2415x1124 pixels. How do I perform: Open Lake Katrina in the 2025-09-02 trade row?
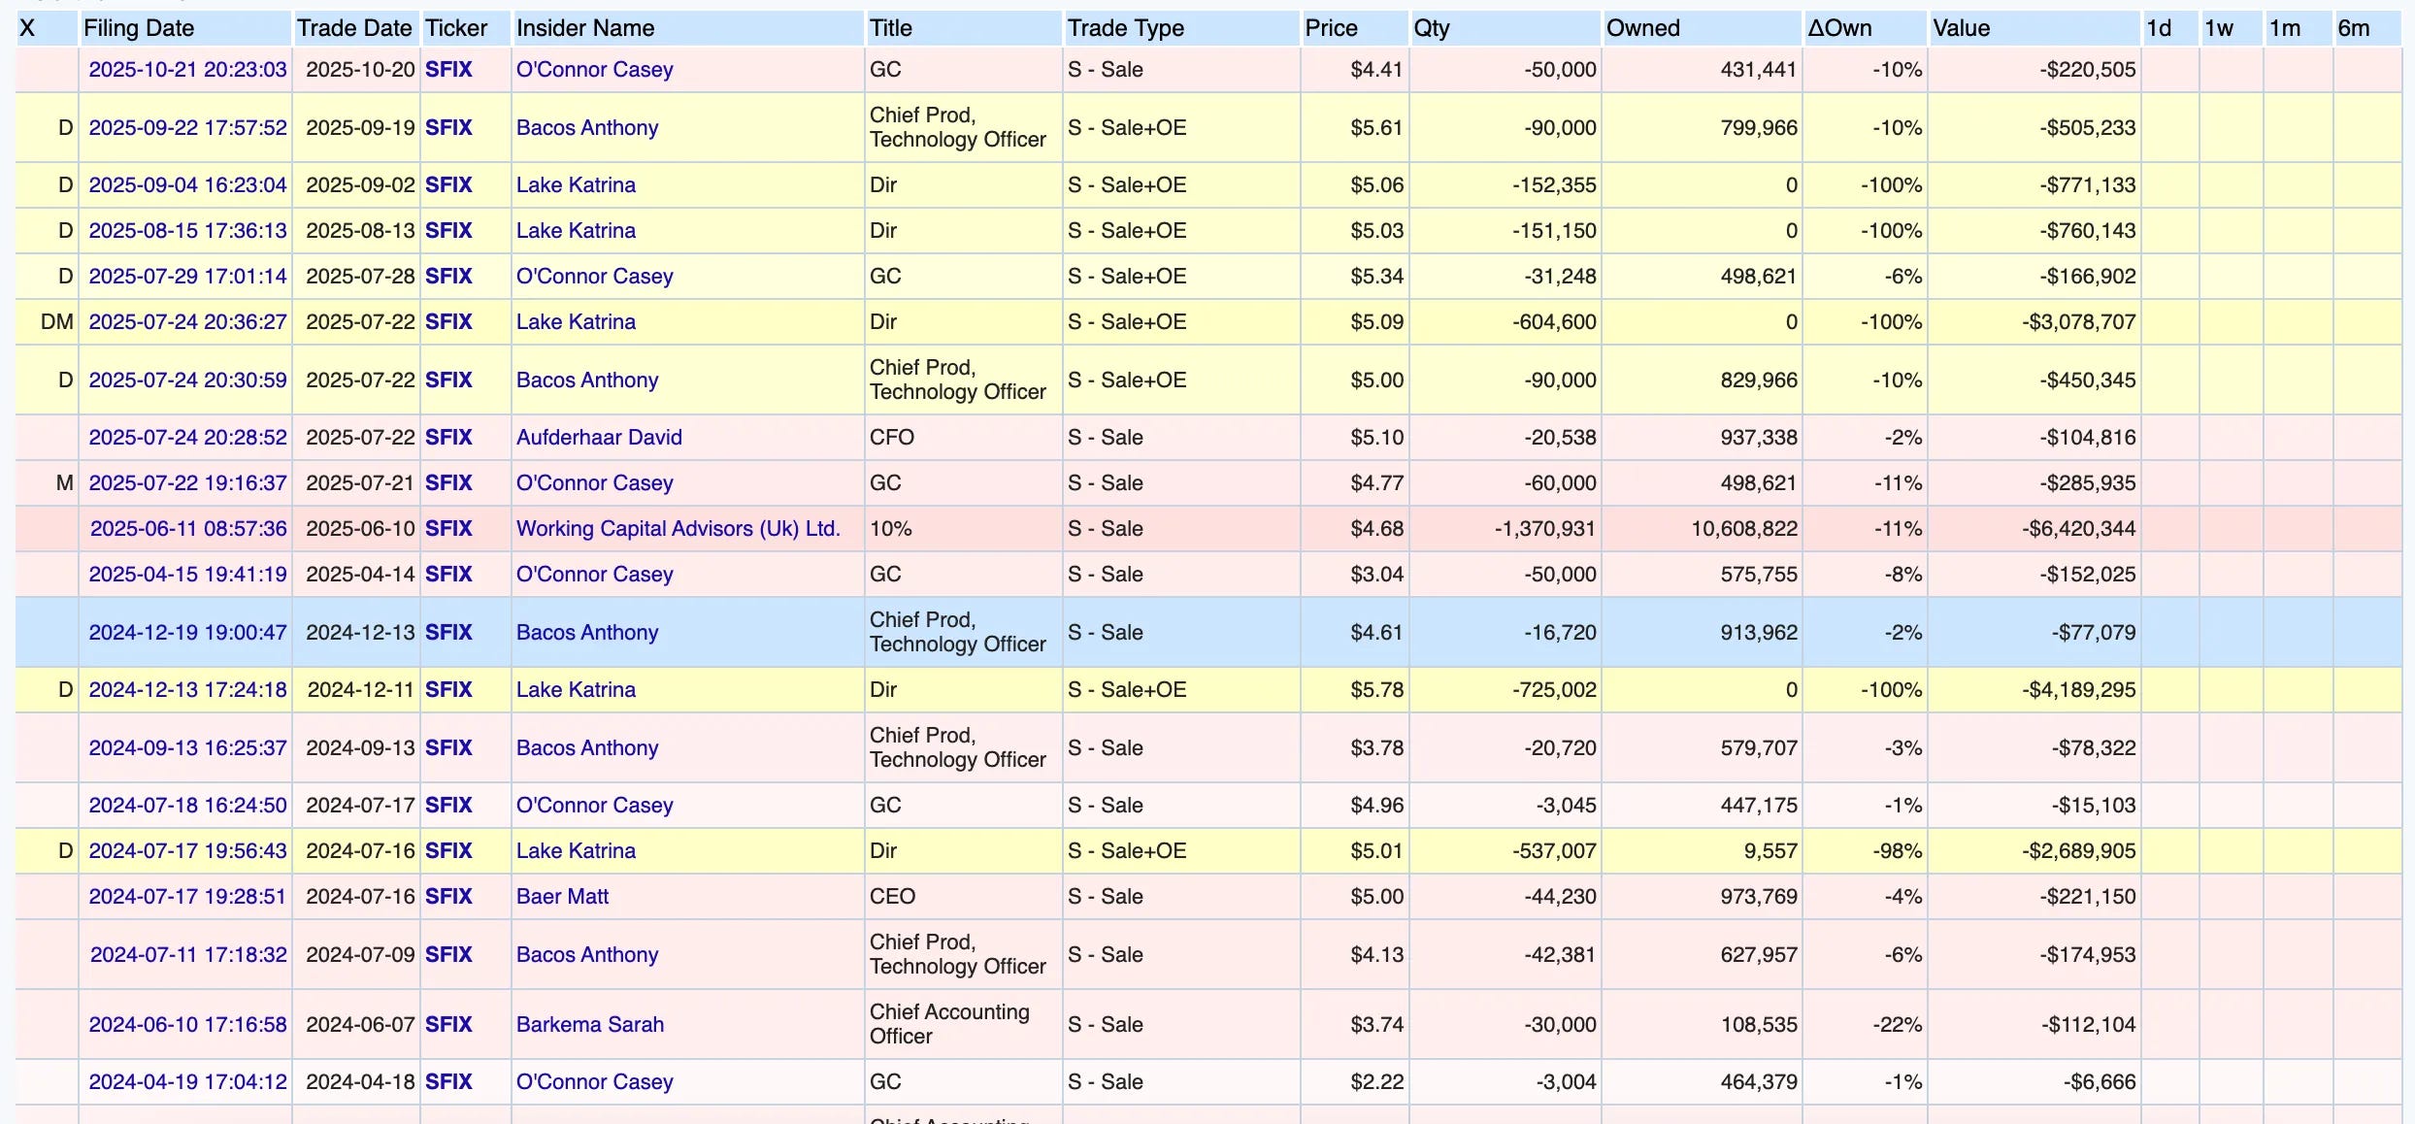point(576,185)
